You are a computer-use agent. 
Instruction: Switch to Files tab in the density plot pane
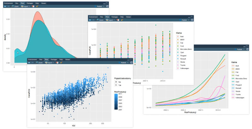(16, 3)
